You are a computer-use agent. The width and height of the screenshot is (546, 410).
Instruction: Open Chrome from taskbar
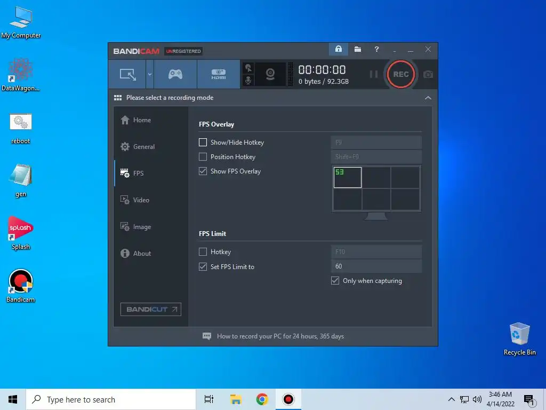(x=262, y=399)
